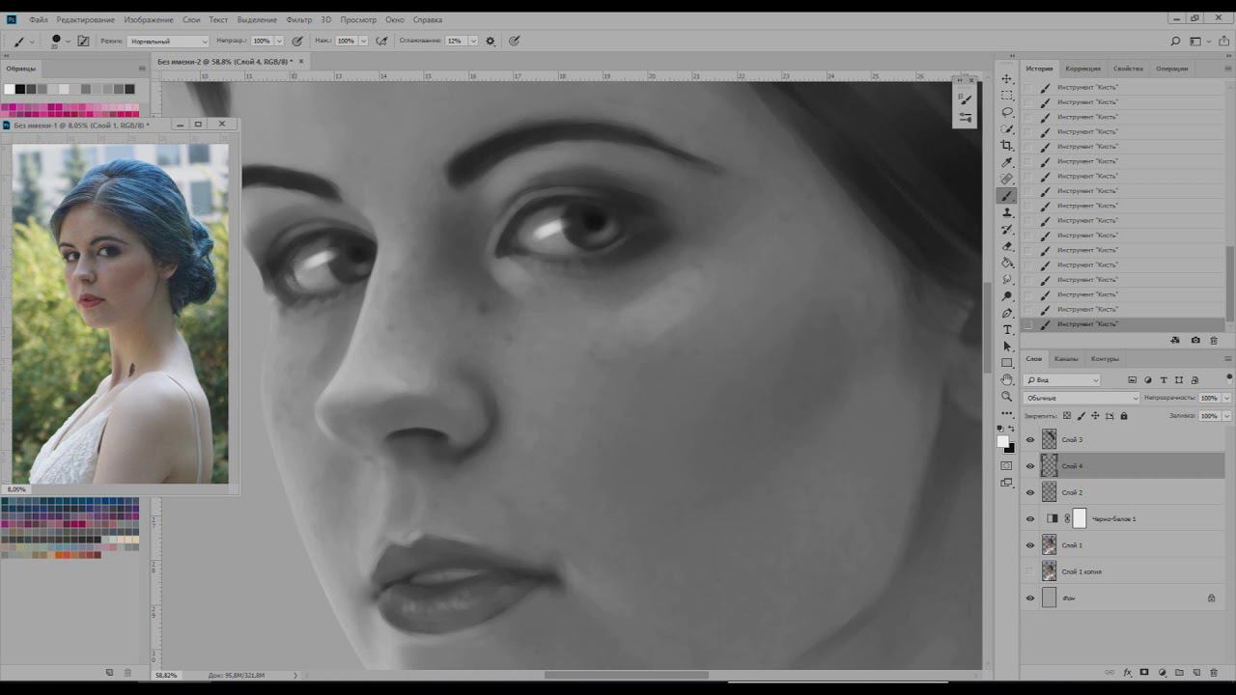The image size is (1236, 695).
Task: Select the Dodge tool
Action: click(1007, 296)
